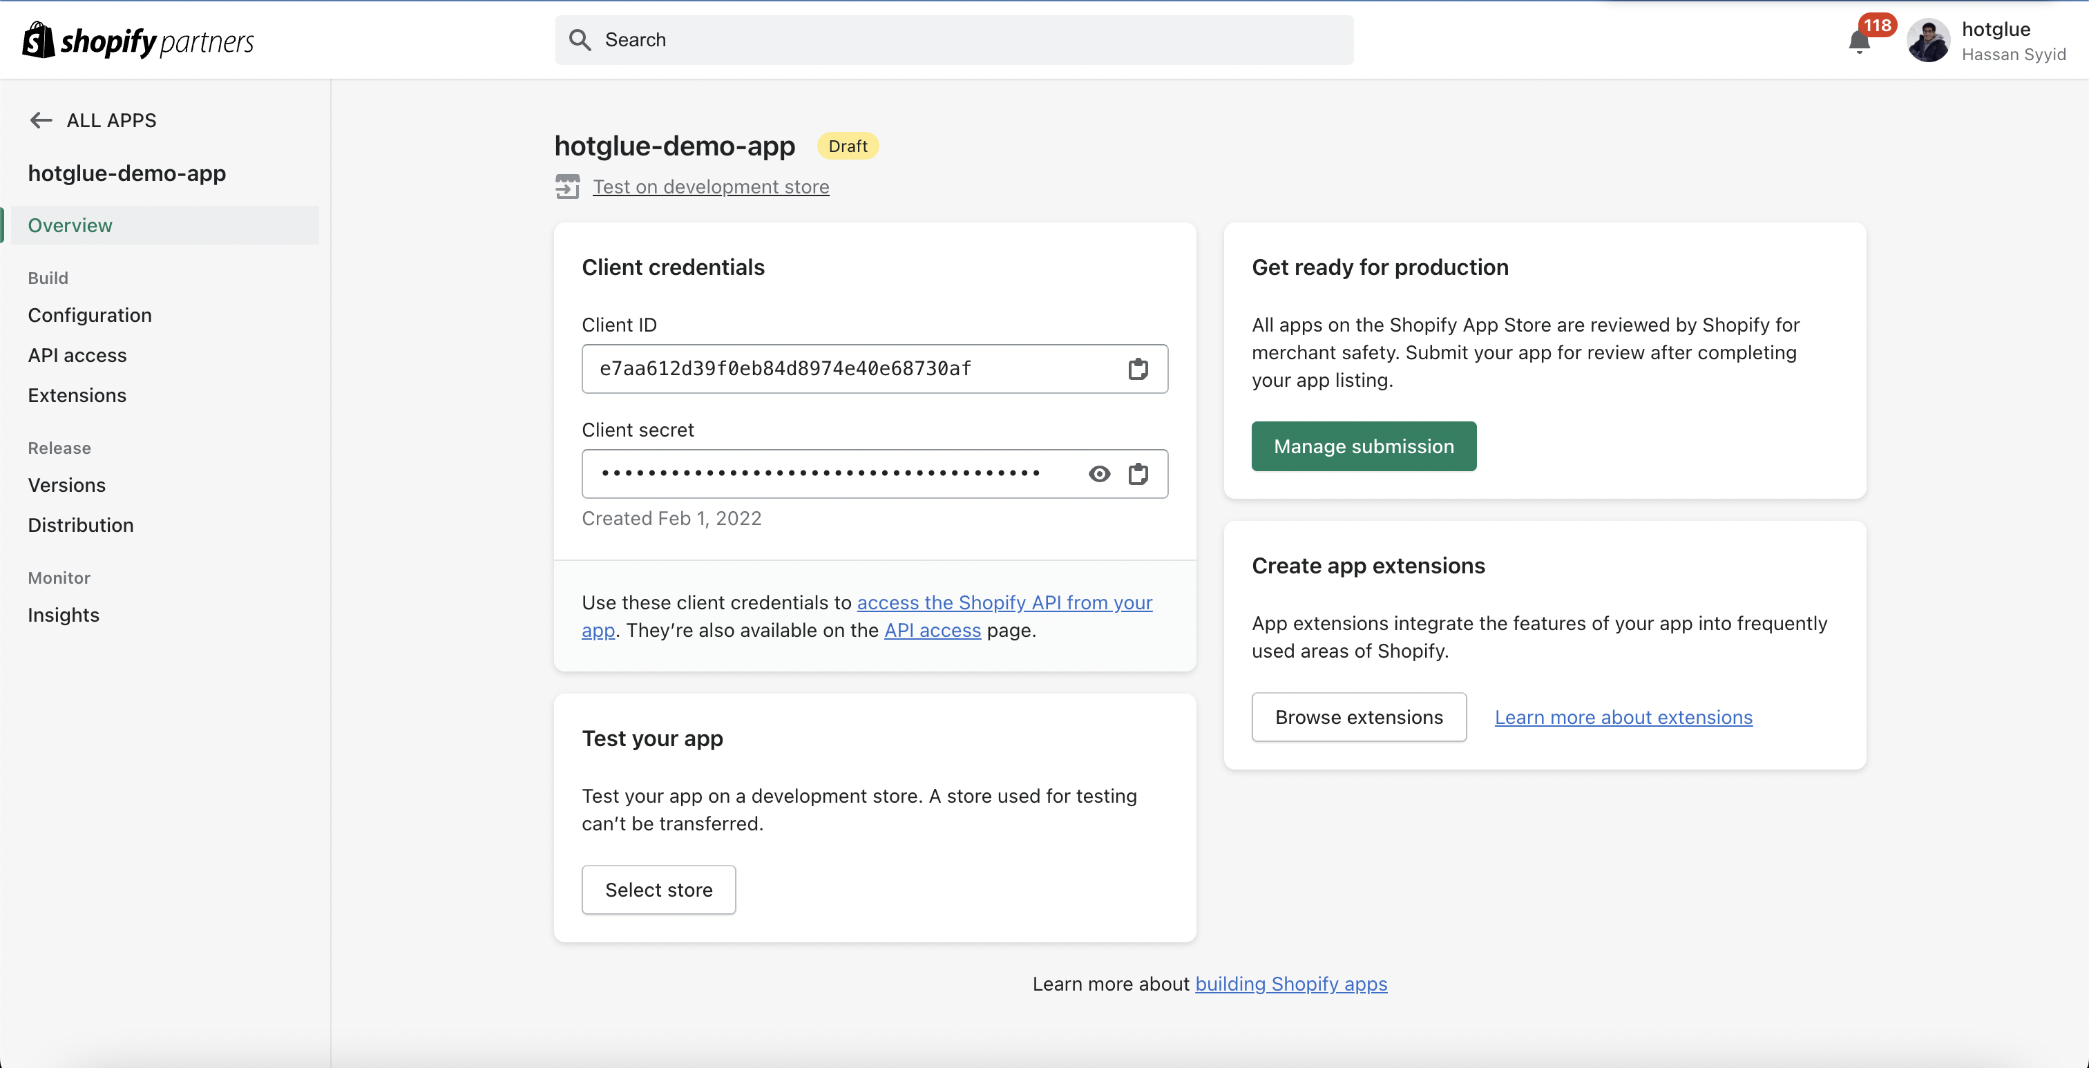2089x1068 pixels.
Task: Go to ALL APPS
Action: tap(111, 120)
